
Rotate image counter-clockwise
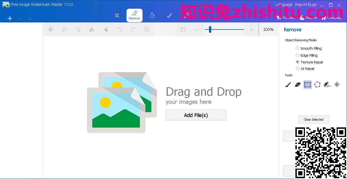(x=65, y=29)
